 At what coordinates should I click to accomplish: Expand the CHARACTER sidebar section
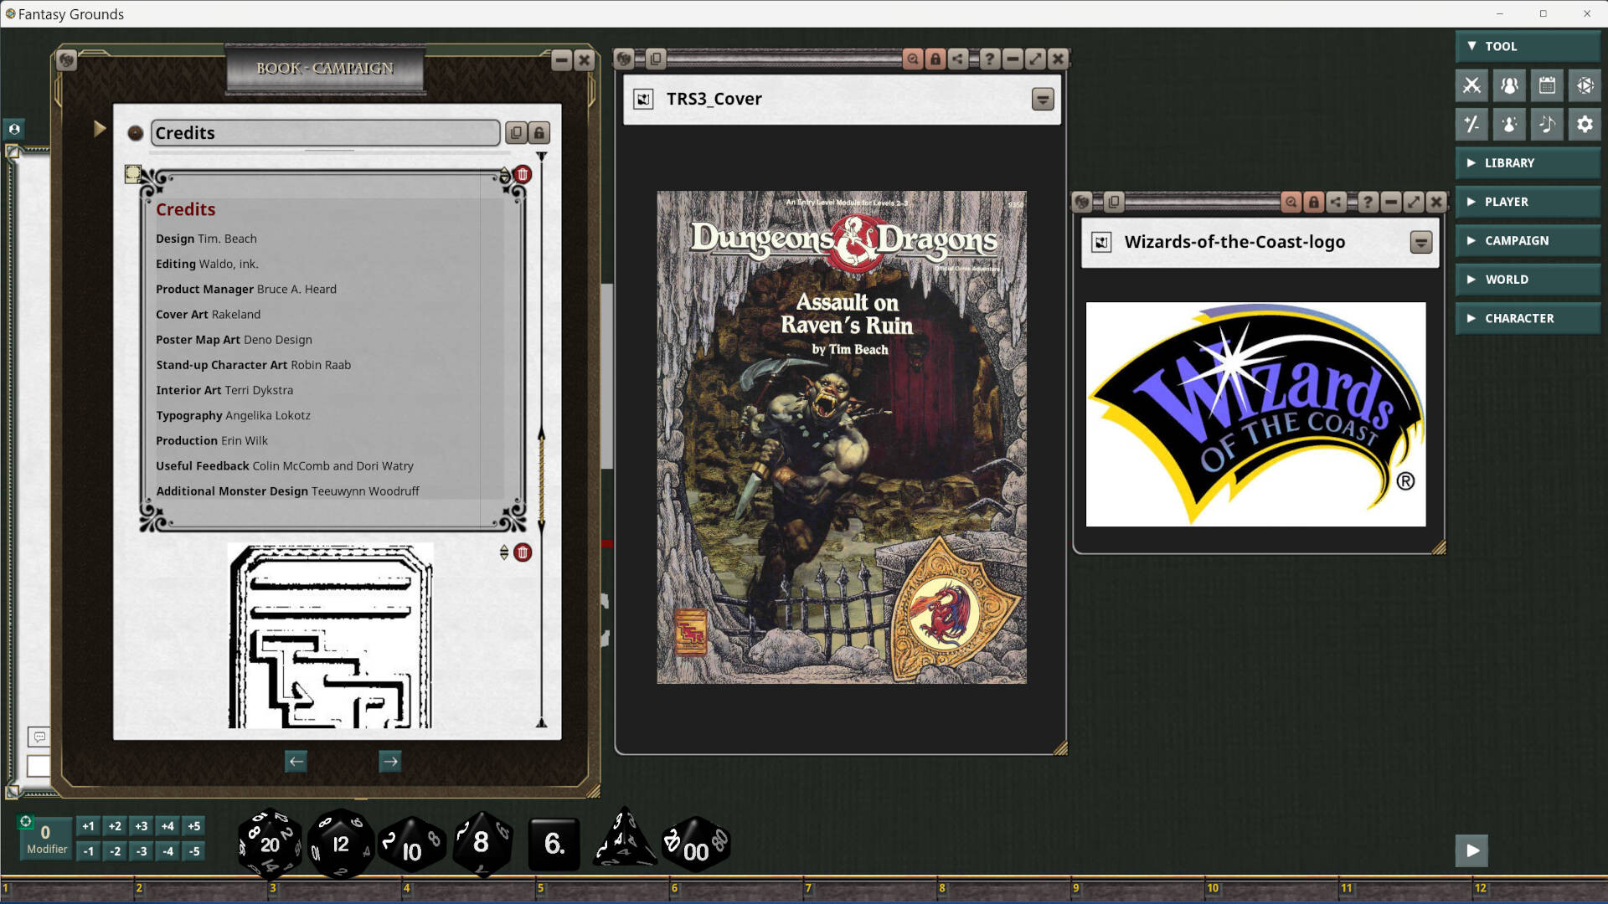tap(1527, 318)
